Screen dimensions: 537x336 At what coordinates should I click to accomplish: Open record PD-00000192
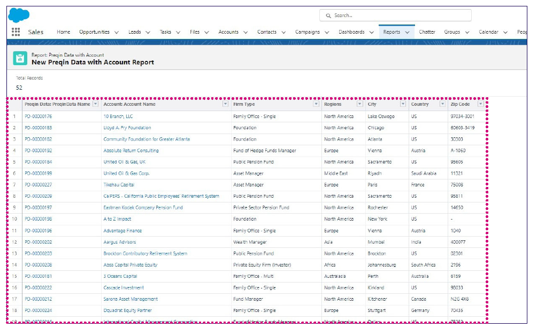[x=39, y=151]
